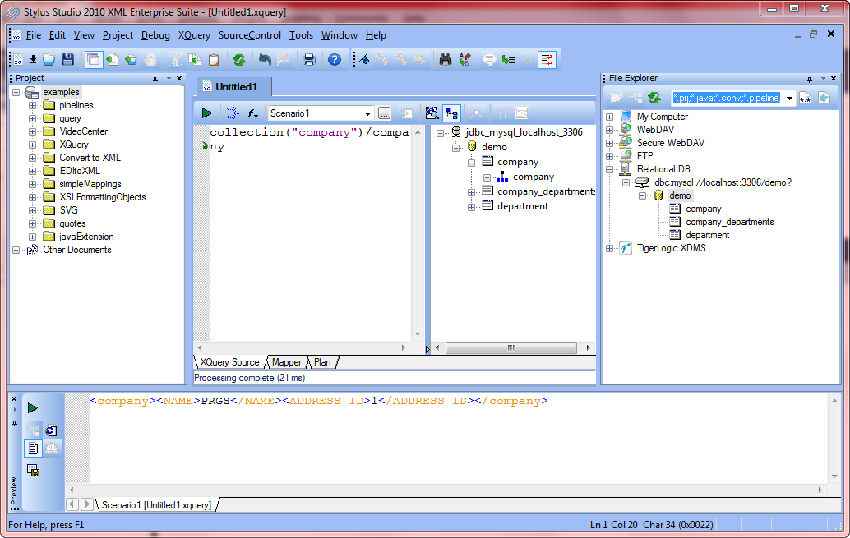Open the File menu

[x=33, y=35]
